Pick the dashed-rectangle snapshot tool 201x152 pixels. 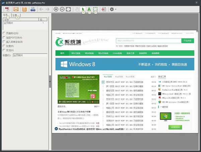click(x=95, y=9)
